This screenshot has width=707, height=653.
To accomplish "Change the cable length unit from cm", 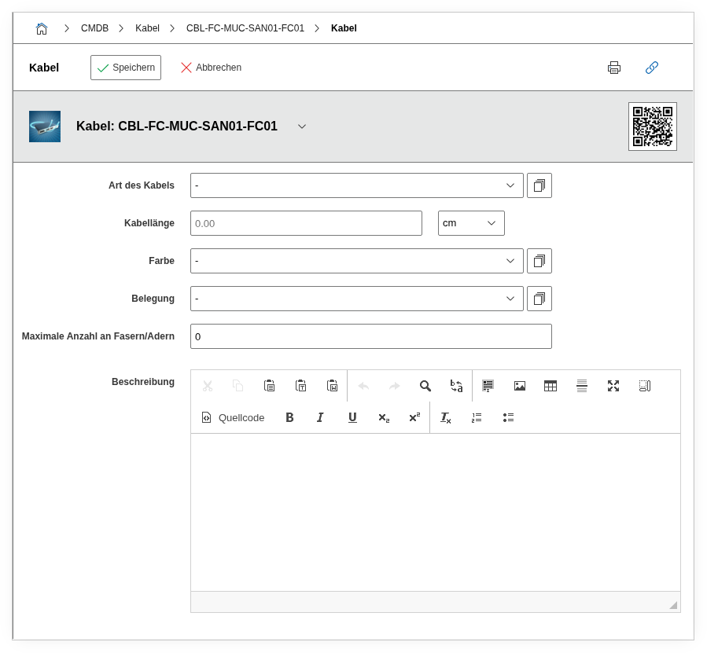I will [470, 223].
